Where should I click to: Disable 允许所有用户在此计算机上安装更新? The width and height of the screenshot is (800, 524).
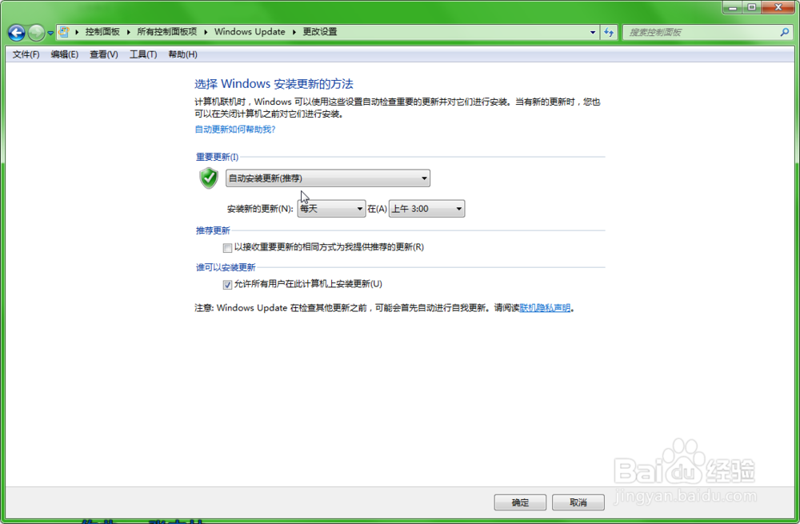tap(230, 284)
